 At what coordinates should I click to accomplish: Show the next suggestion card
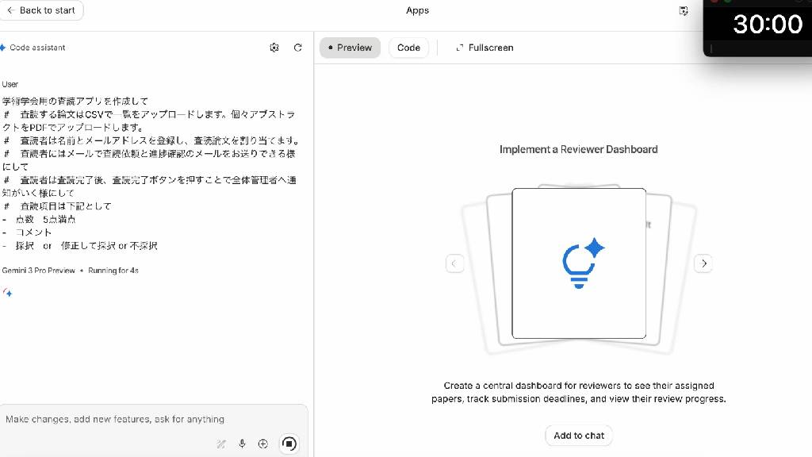[703, 263]
